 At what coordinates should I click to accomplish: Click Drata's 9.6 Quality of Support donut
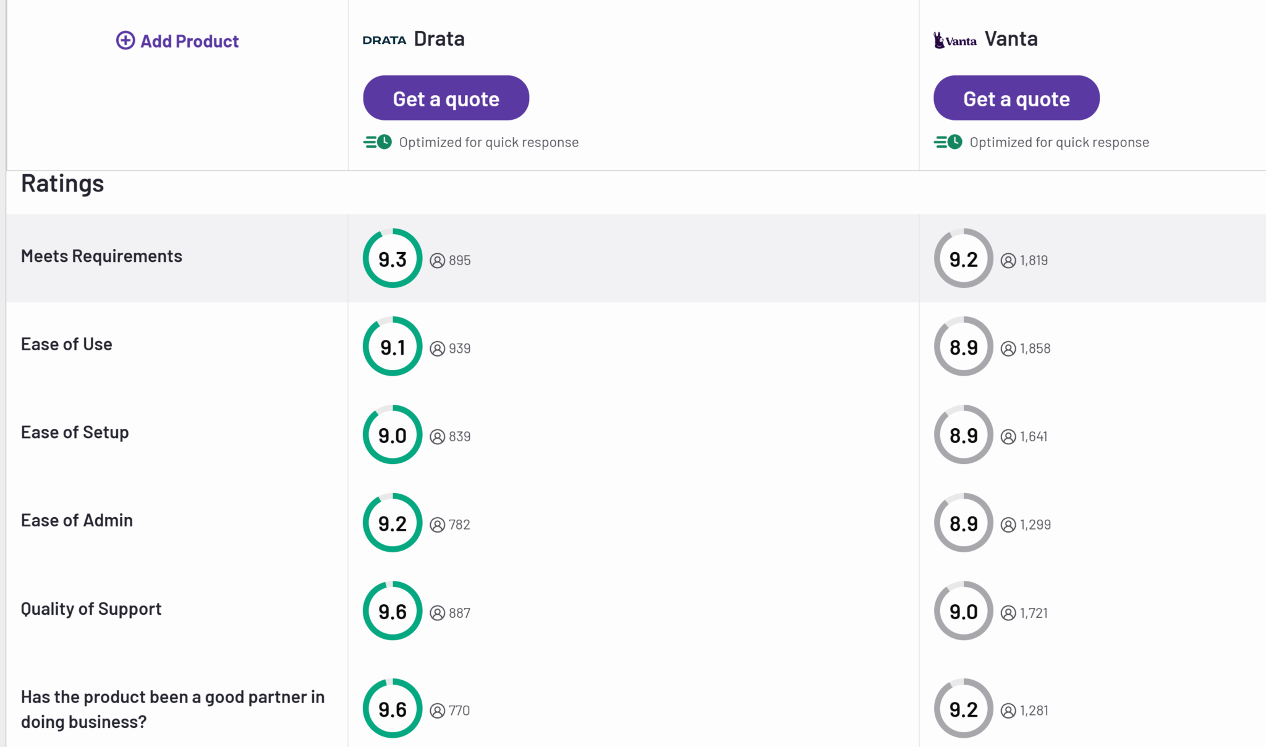[392, 611]
